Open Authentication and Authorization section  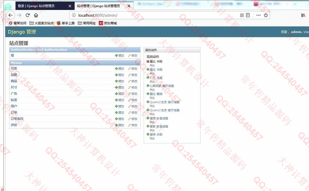(x=39, y=50)
